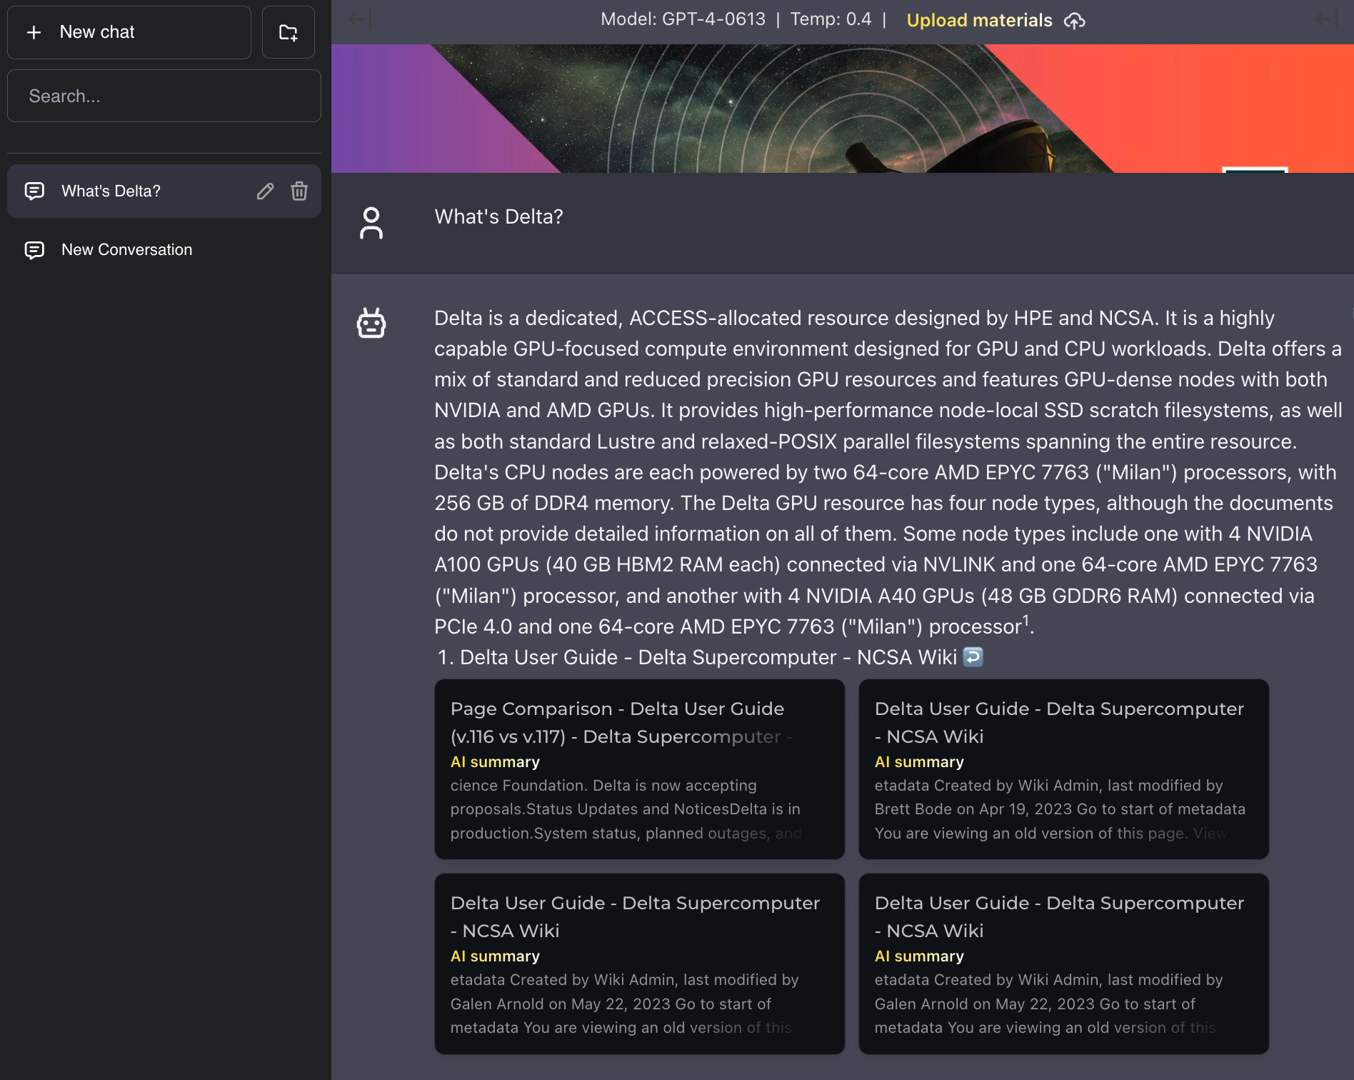This screenshot has width=1354, height=1080.
Task: Click the right panel collapse arrow icon
Action: pyautogui.click(x=1326, y=19)
